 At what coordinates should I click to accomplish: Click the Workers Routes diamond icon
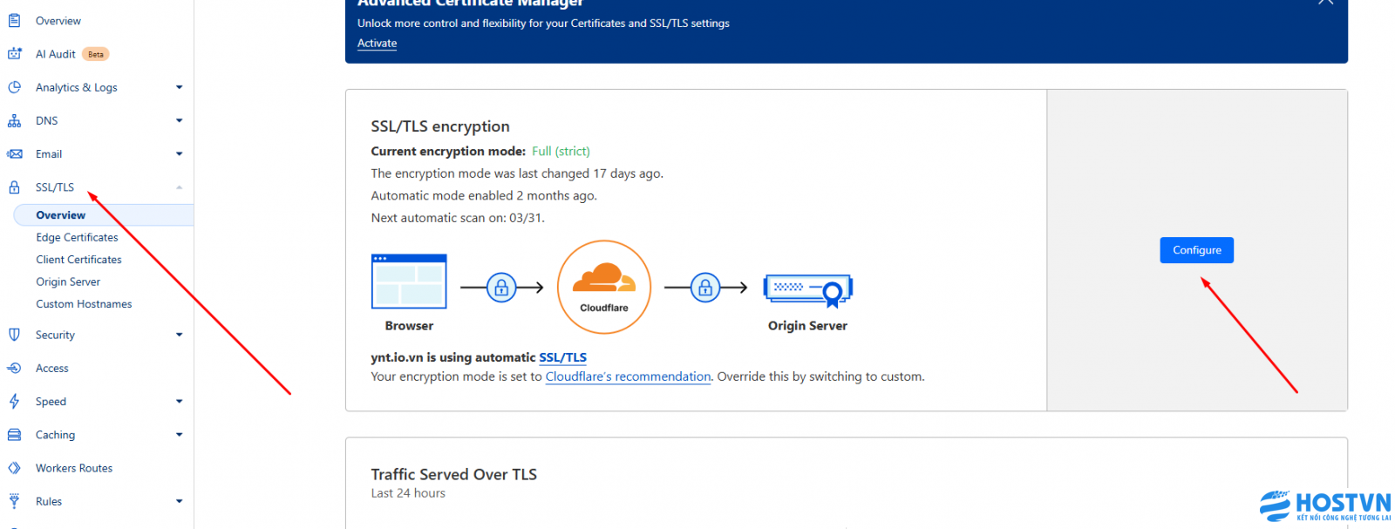(14, 468)
